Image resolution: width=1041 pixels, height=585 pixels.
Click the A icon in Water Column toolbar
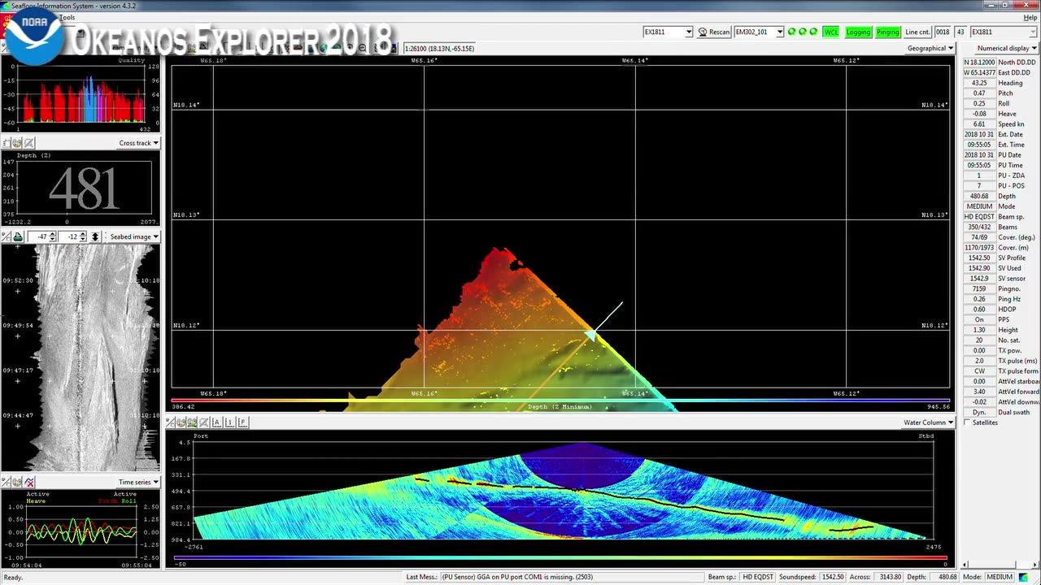(x=216, y=422)
